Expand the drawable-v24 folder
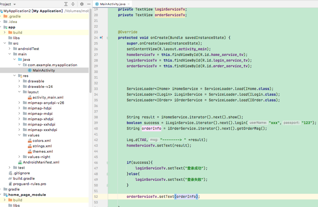 (19, 87)
